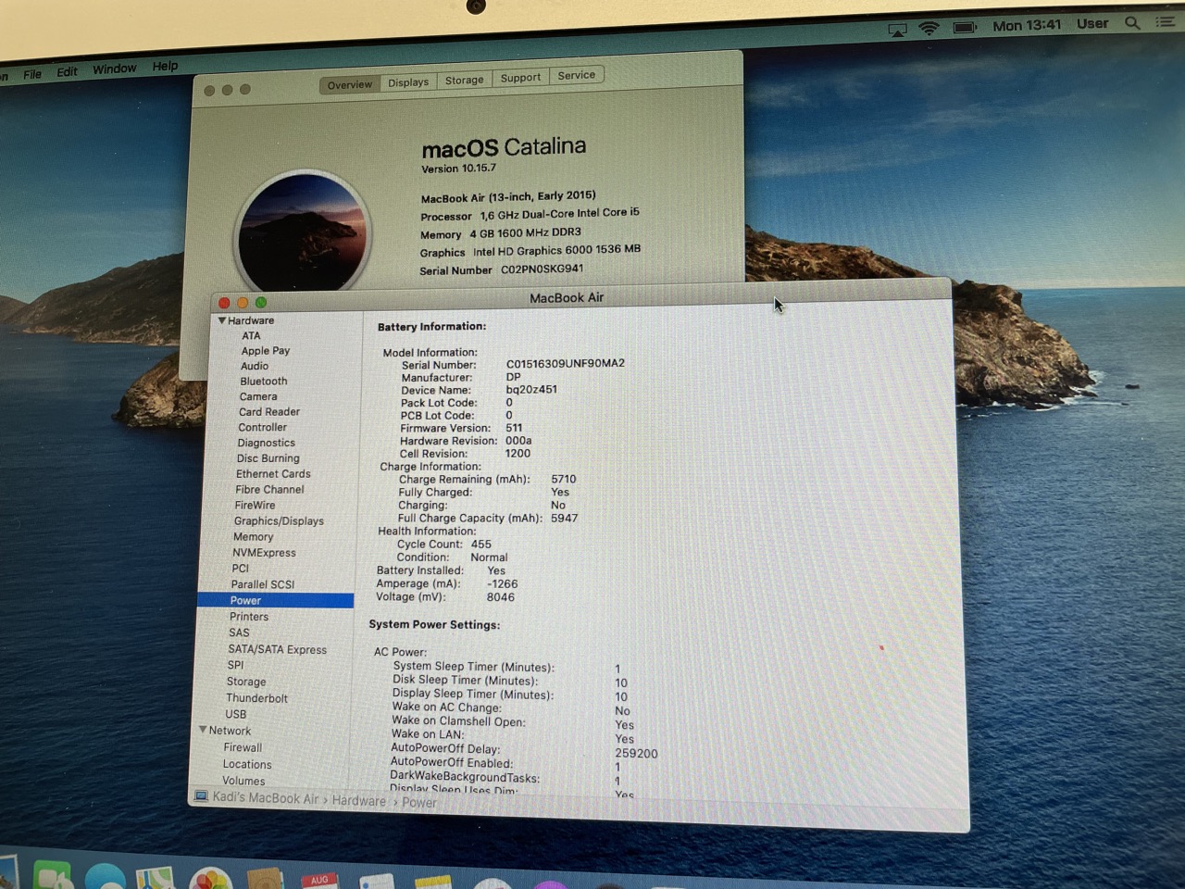Image resolution: width=1185 pixels, height=889 pixels.
Task: Open the Spotlight search magnifier icon
Action: [x=1132, y=23]
